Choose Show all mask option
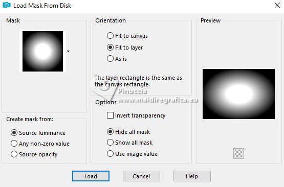Viewport: 284px width, 187px height. click(129, 143)
